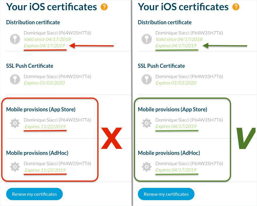The width and height of the screenshot is (257, 206).
Task: Click the left AdHoc provision gear icon
Action: 15,167
